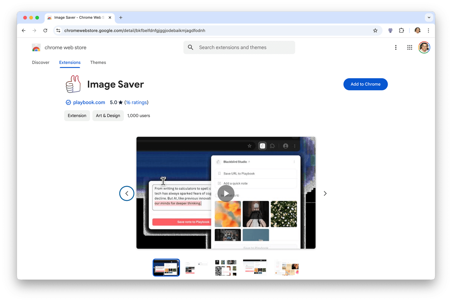Viewport: 452px width, 302px height.
Task: Bookmark this page using the star icon
Action: (x=375, y=31)
